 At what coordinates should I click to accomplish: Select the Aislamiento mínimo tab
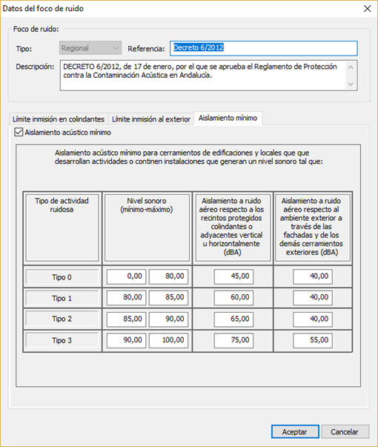tap(228, 118)
